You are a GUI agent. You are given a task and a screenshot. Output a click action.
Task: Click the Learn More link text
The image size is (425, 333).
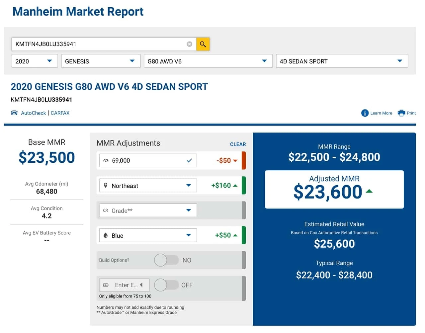(381, 113)
